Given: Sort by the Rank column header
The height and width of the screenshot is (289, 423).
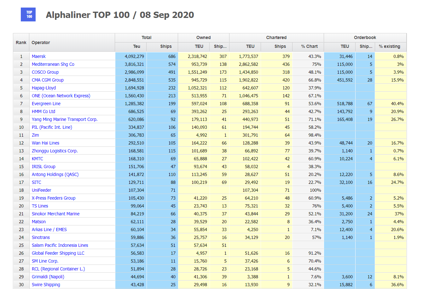Looking at the screenshot, I should tap(21, 42).
